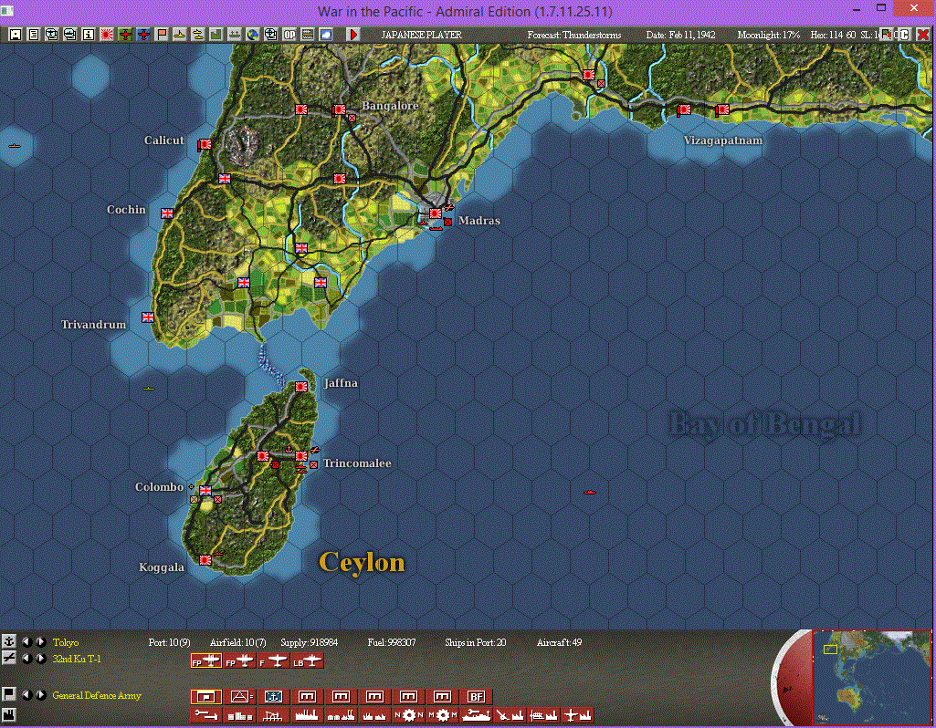Viewport: 936px width, 728px height.
Task: Click the General Defence Army name
Action: [x=97, y=695]
